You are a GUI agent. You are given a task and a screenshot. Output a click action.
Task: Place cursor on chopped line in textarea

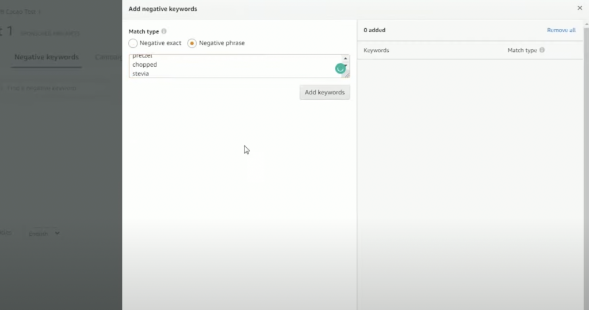coord(145,65)
